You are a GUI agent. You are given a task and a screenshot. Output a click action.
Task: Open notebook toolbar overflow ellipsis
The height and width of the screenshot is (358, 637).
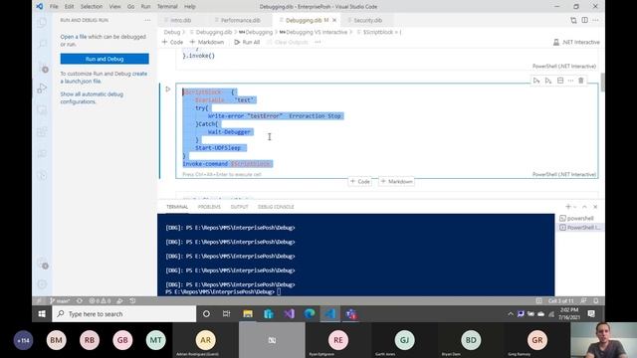point(318,42)
